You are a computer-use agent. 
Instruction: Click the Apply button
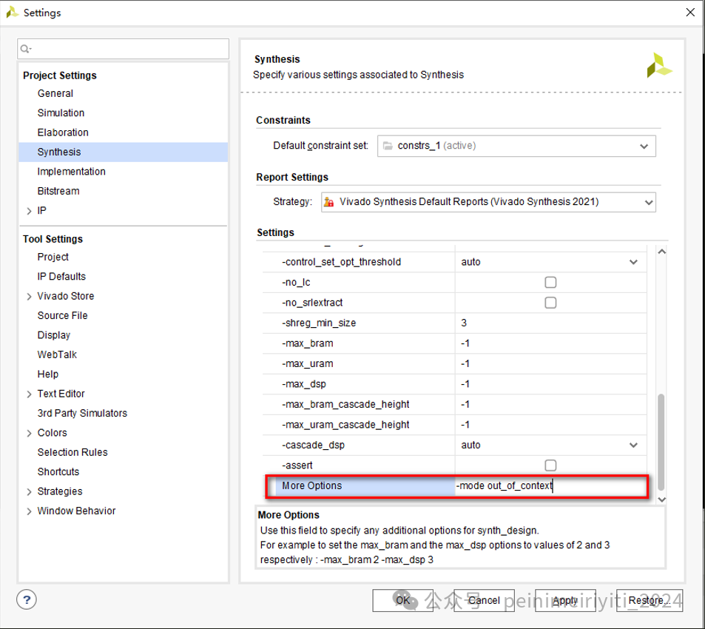[x=565, y=601]
